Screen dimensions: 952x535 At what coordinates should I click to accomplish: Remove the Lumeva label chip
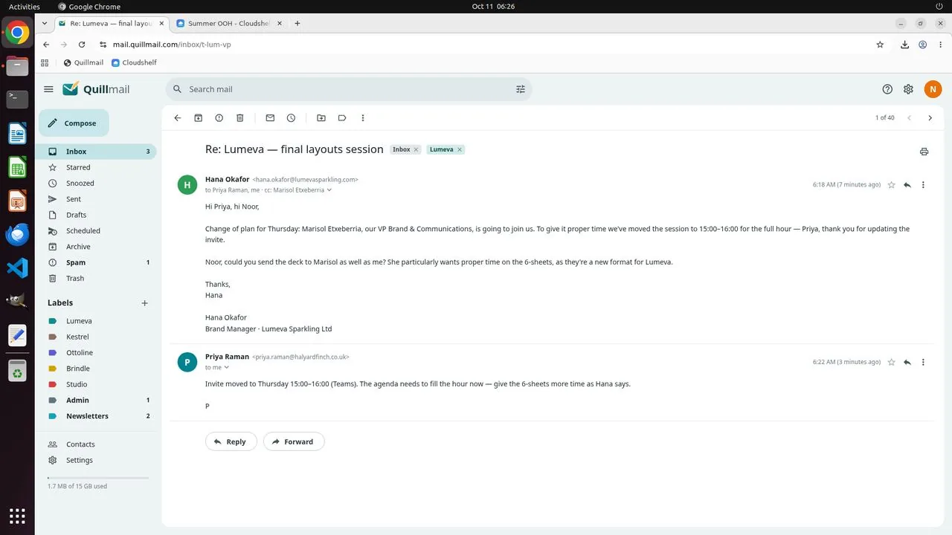(460, 149)
